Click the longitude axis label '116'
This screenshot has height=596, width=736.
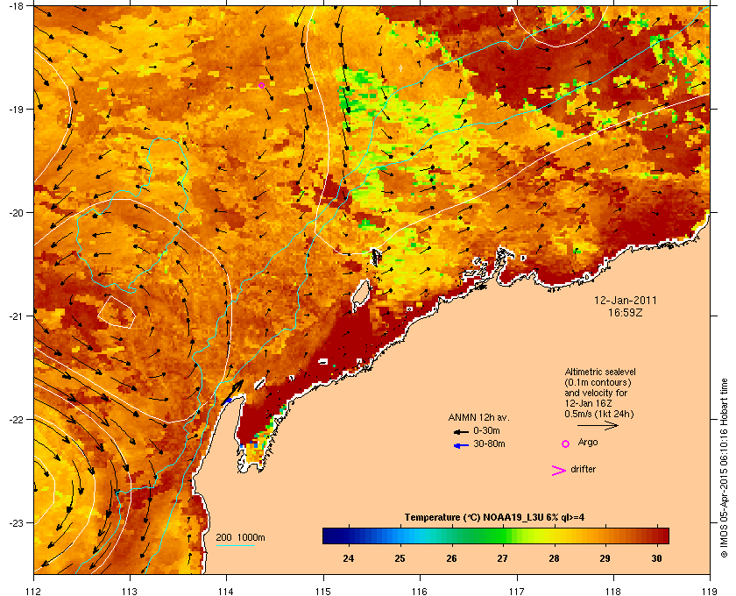coord(420,592)
